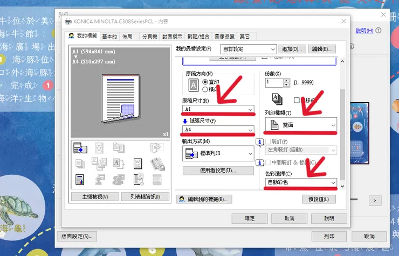Switch to the 圖像品質 tab

coord(224,37)
